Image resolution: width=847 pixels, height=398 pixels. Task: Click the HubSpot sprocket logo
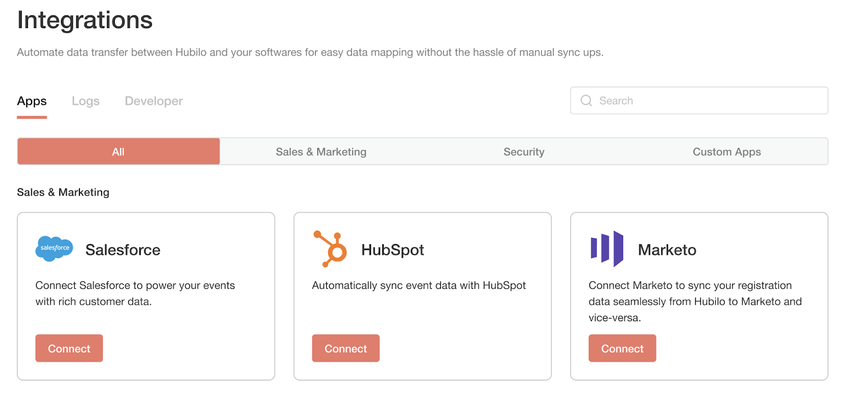click(x=330, y=249)
